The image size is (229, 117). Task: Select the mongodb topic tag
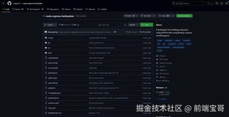pos(186,41)
